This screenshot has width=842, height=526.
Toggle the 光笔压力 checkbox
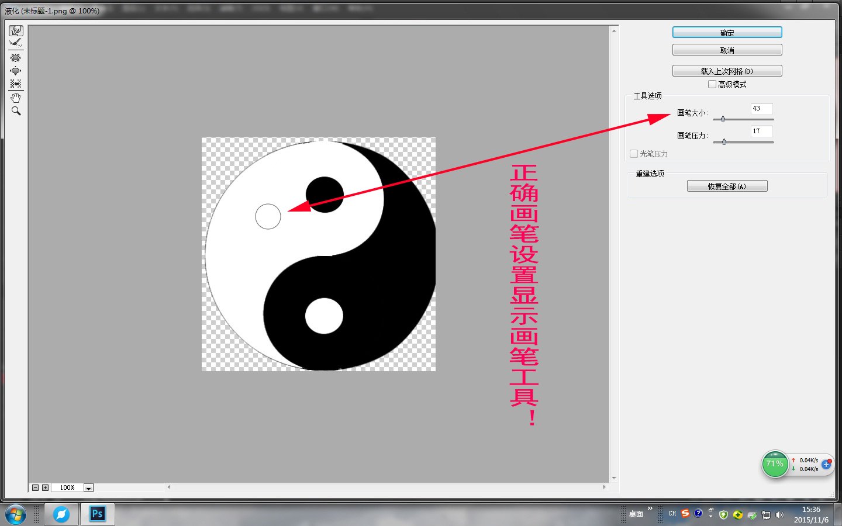pos(634,154)
